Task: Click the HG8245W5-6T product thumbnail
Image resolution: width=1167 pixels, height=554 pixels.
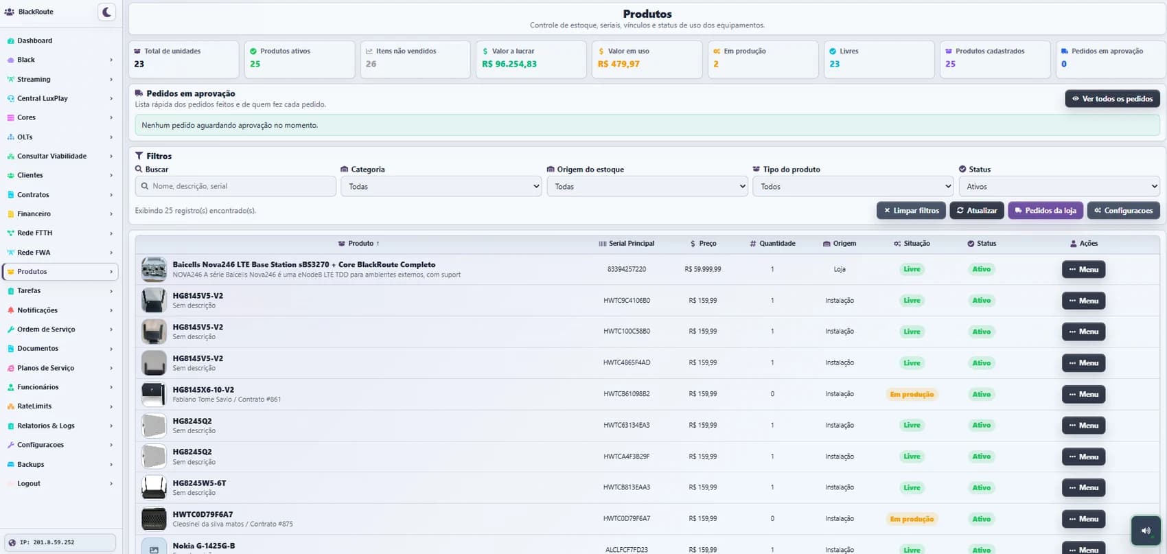Action: click(x=154, y=488)
